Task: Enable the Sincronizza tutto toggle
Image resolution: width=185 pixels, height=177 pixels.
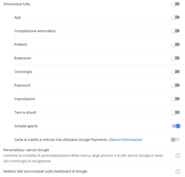Action: (175, 4)
